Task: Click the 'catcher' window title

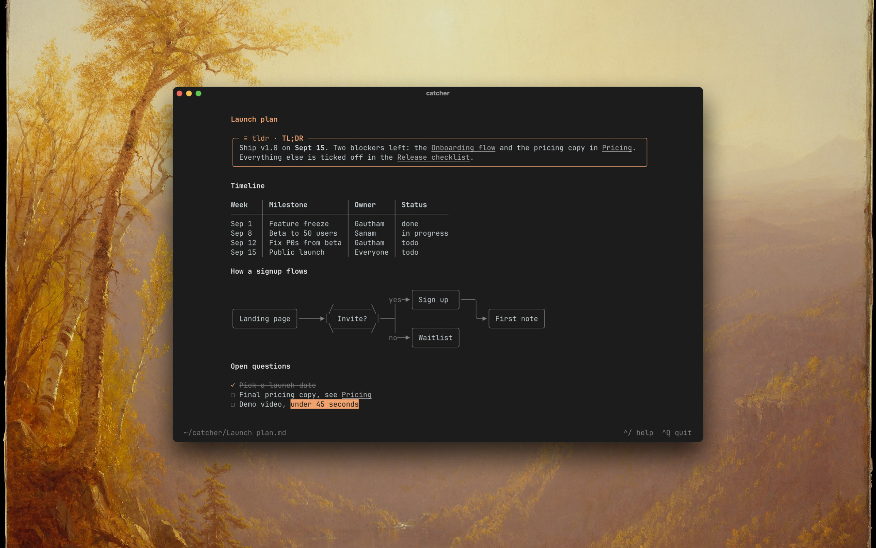Action: coord(438,94)
